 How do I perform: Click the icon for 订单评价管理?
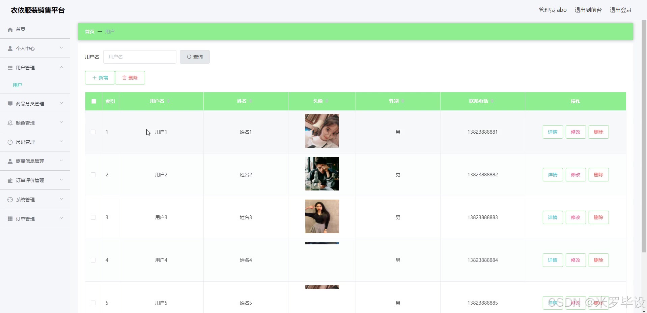point(10,180)
